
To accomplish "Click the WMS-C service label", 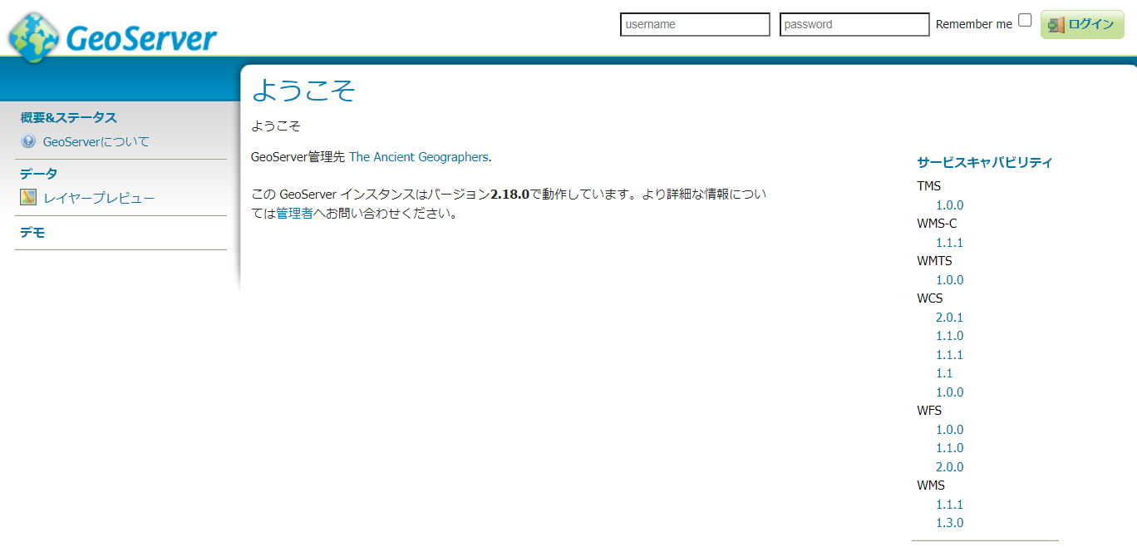I will click(x=937, y=224).
